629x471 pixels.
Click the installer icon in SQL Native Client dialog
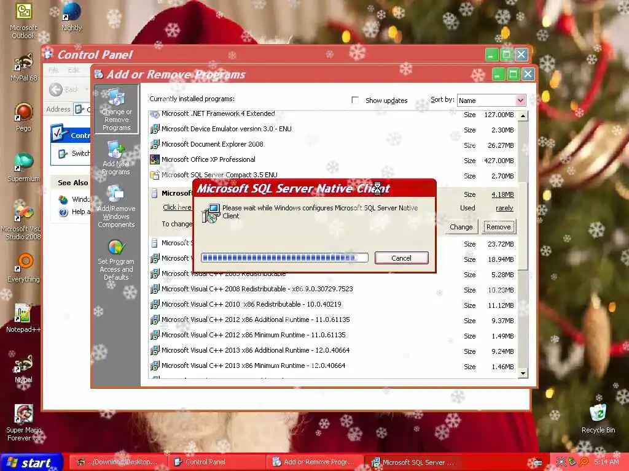[211, 213]
